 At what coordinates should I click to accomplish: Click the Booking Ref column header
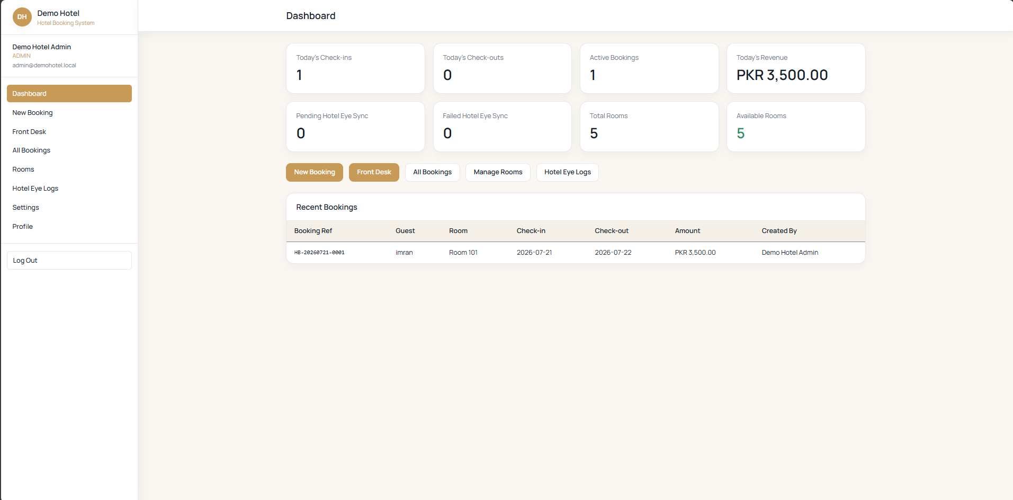coord(313,231)
